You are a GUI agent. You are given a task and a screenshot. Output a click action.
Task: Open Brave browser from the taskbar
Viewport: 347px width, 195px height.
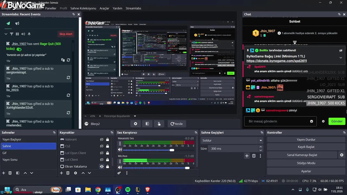[x=147, y=190]
